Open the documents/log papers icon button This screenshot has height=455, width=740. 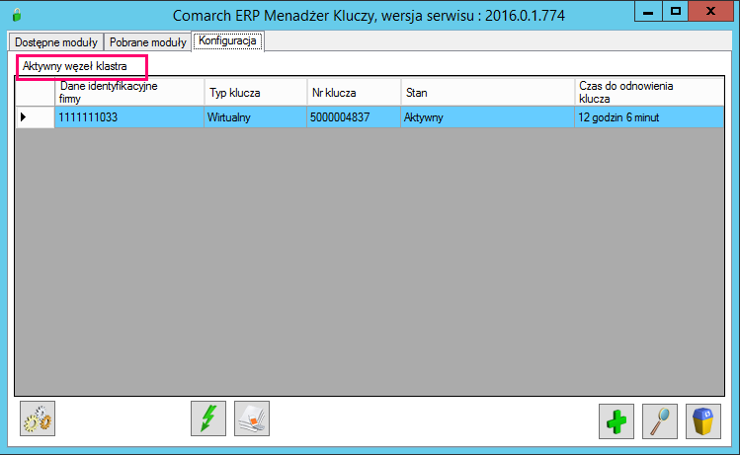252,418
